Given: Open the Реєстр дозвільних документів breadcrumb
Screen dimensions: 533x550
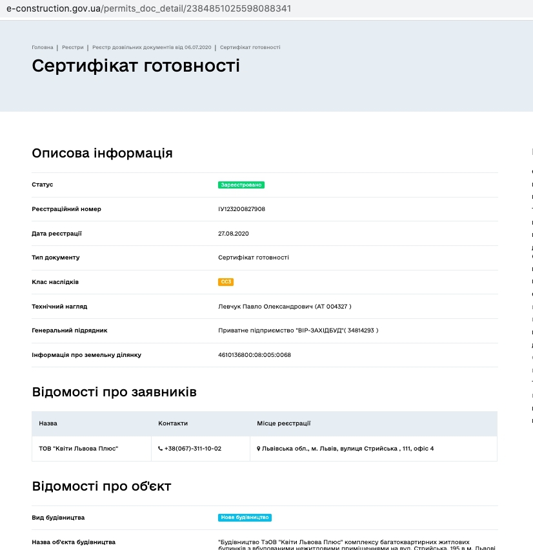Looking at the screenshot, I should 152,47.
